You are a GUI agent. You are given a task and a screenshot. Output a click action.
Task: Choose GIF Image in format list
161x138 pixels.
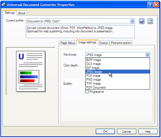point(118,68)
